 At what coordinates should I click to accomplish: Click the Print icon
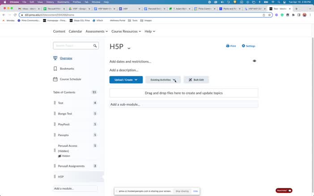pyautogui.click(x=228, y=46)
